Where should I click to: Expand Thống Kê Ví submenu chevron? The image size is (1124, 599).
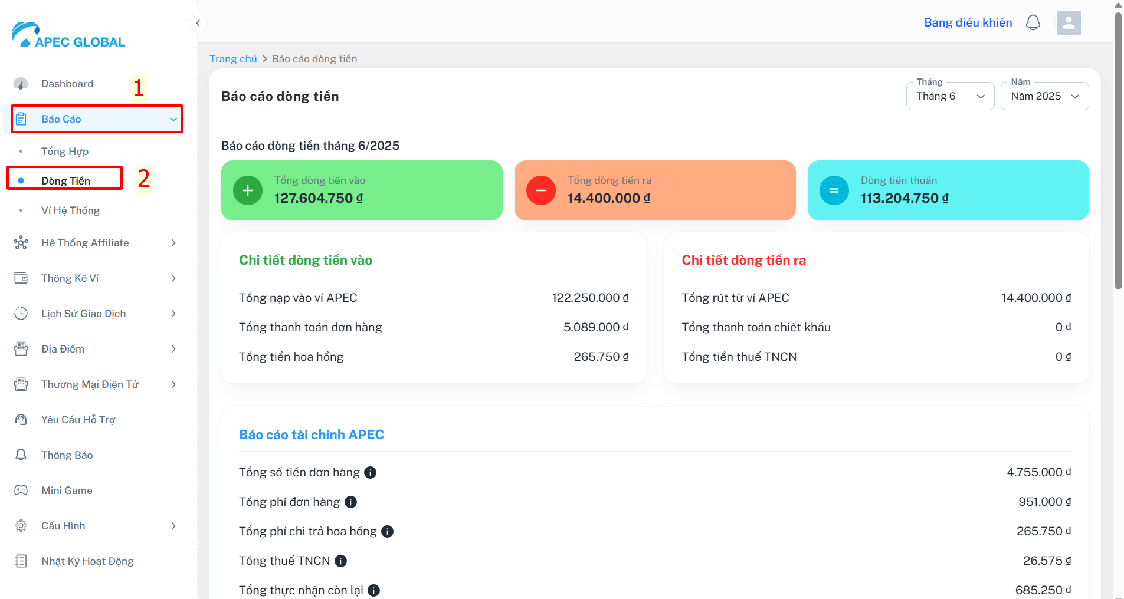pos(173,278)
